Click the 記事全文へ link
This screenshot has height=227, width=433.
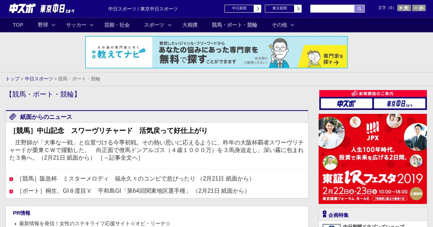click(121, 158)
